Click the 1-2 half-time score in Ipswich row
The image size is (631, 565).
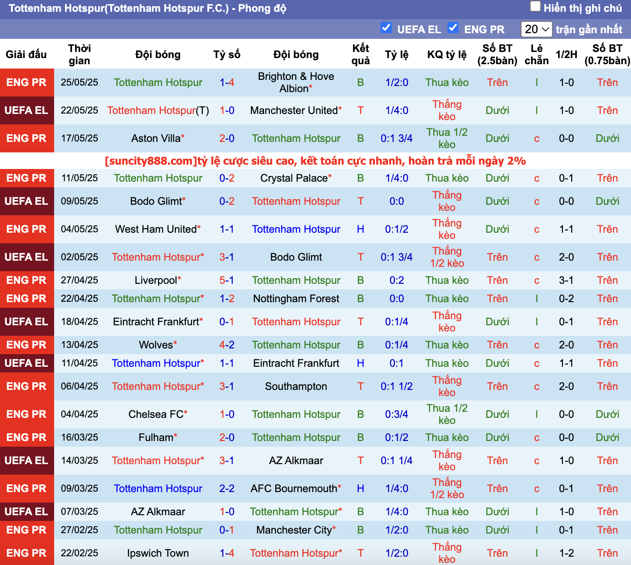pos(566,553)
